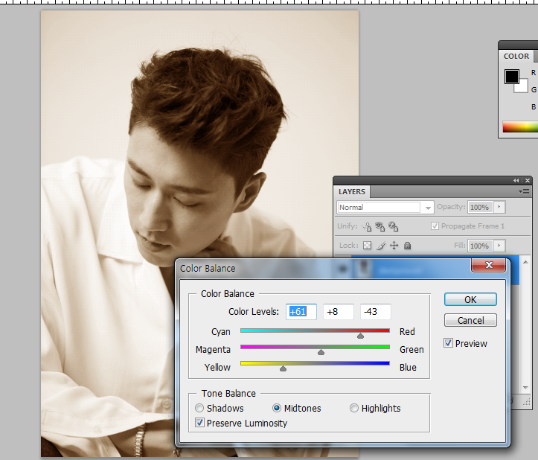This screenshot has height=460, width=538.
Task: Toggle Preserve Luminosity checkbox
Action: (199, 423)
